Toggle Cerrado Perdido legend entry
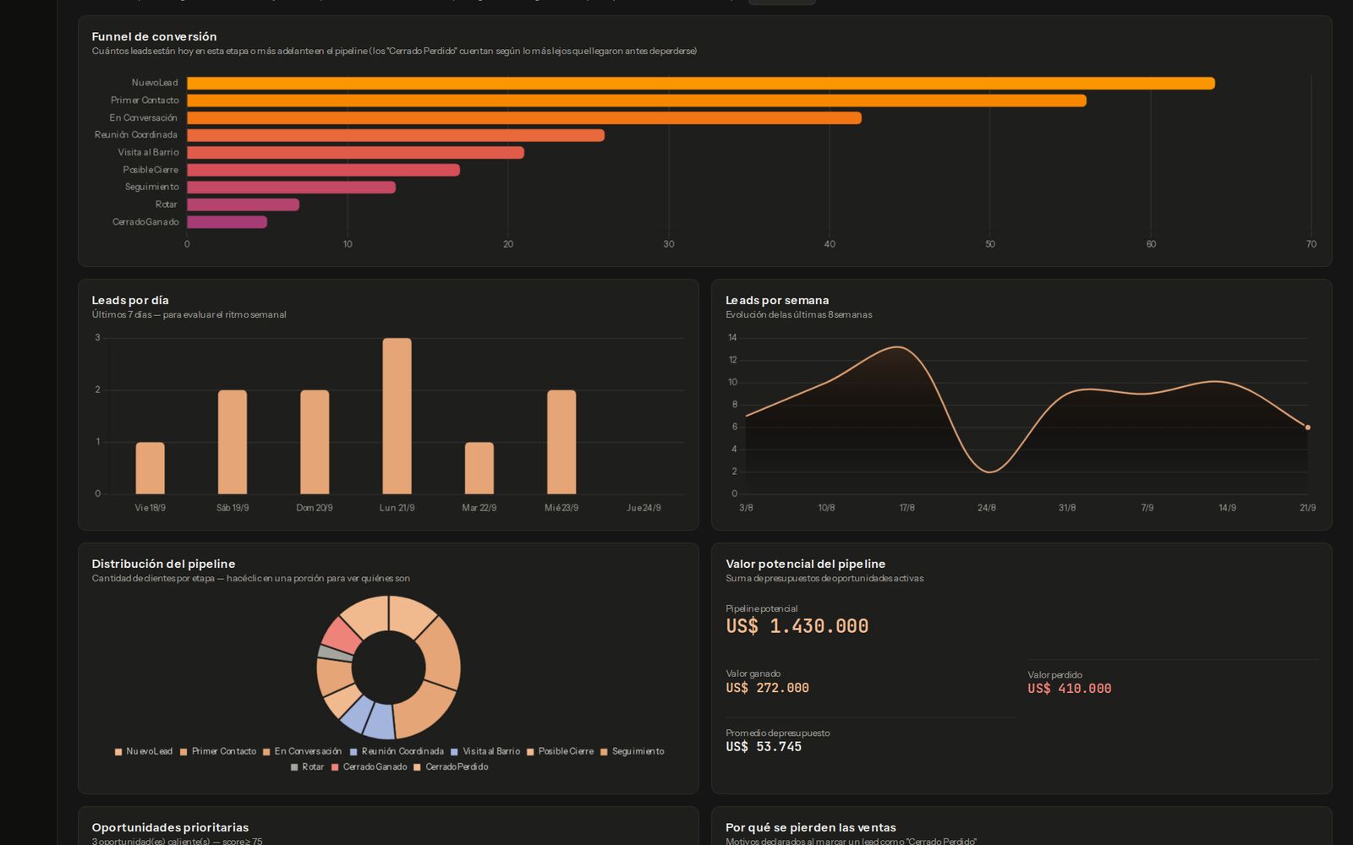 [x=451, y=767]
